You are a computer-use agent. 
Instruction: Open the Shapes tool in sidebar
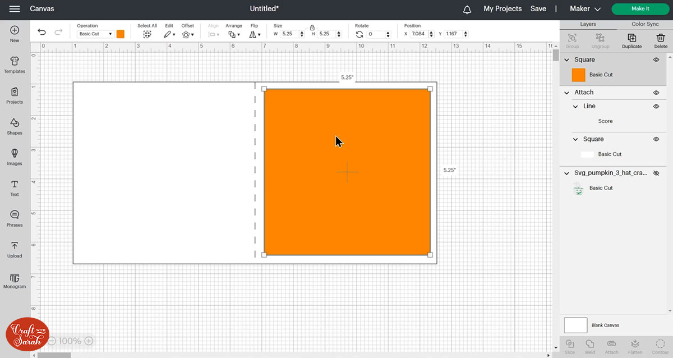pos(15,126)
